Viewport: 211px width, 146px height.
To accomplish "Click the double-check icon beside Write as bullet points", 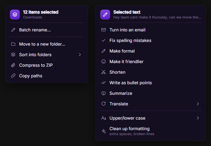I will 104,83.
